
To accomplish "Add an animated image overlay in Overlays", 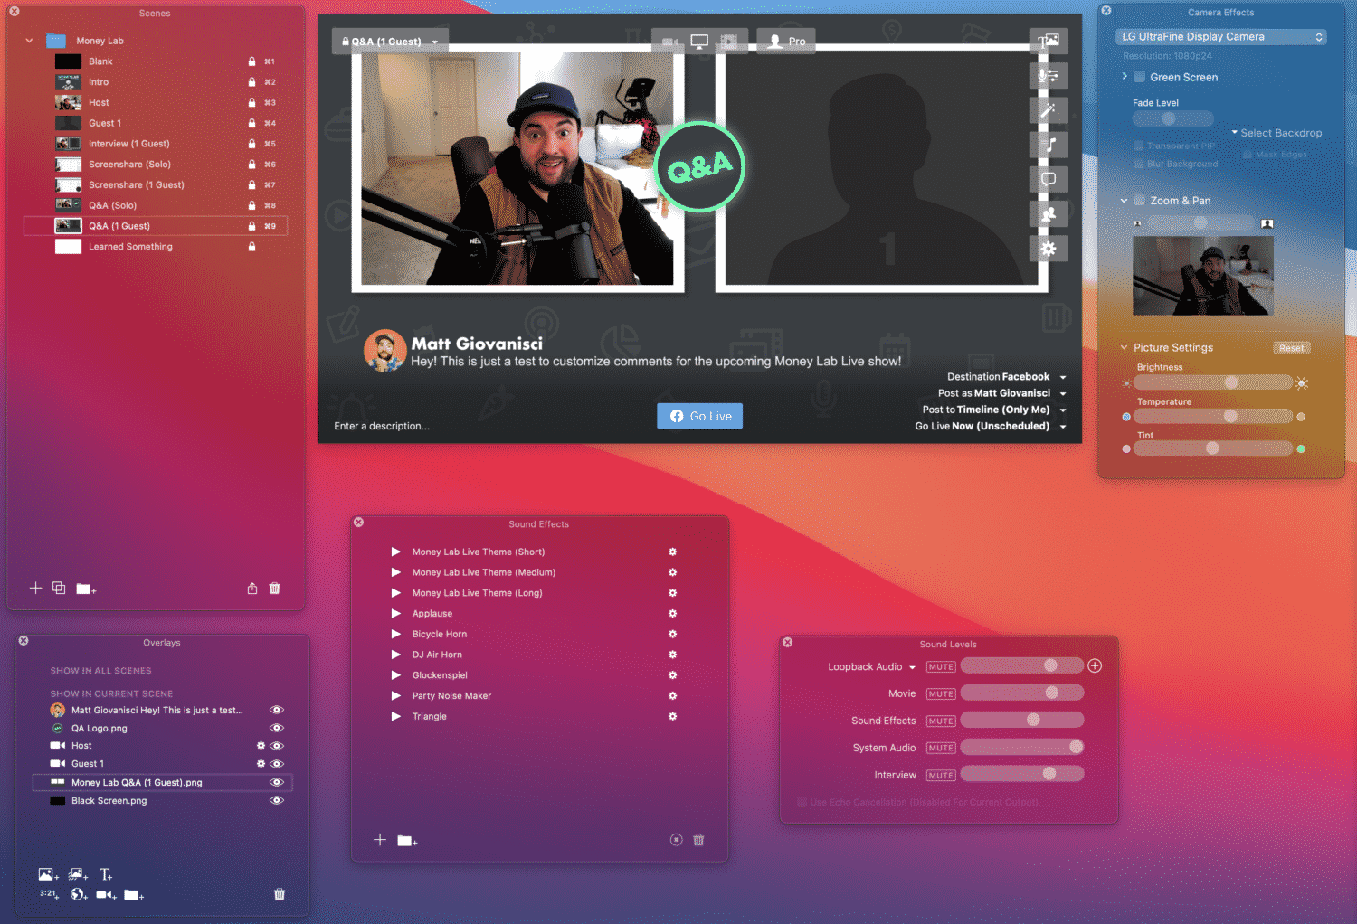I will [x=79, y=874].
